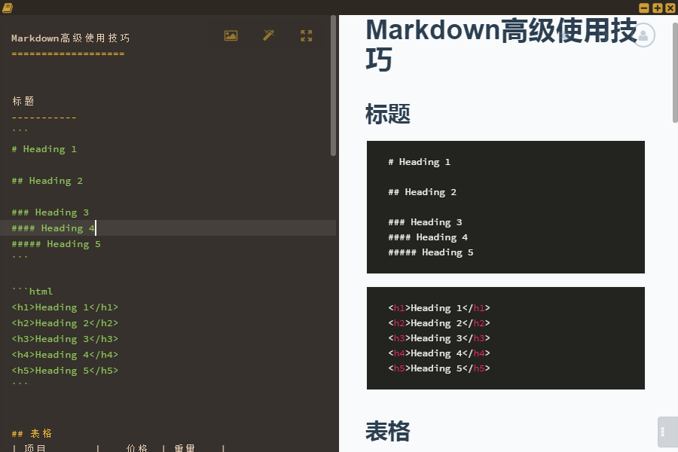Click the '=====' underline row in editor
This screenshot has width=678, height=452.
point(68,53)
